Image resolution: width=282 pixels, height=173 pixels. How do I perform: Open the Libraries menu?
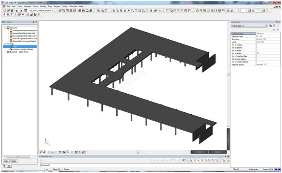point(28,6)
